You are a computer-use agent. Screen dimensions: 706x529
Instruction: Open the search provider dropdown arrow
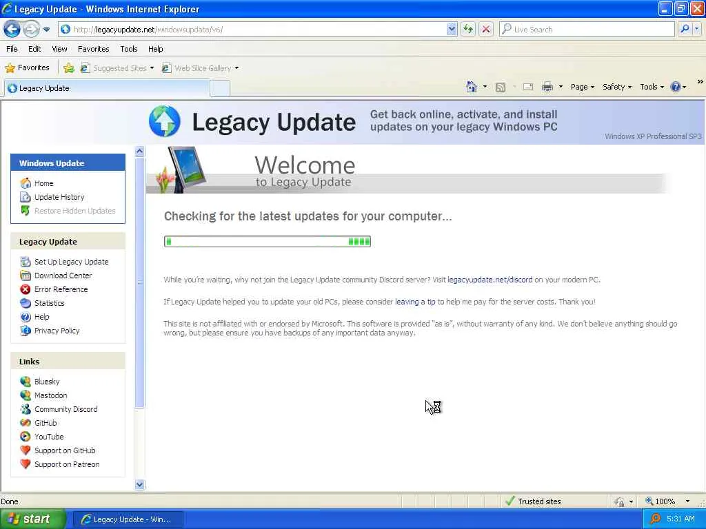(x=697, y=29)
